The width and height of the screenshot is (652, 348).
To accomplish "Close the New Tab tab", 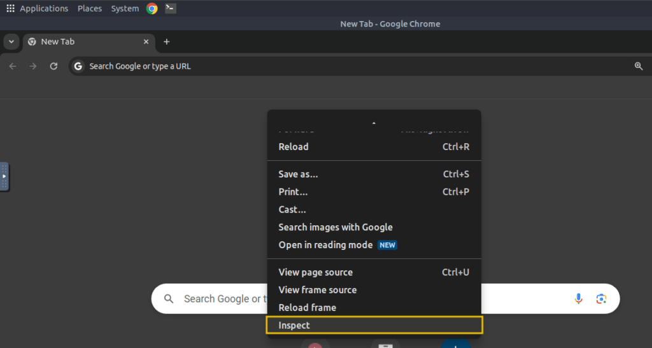I will [146, 41].
